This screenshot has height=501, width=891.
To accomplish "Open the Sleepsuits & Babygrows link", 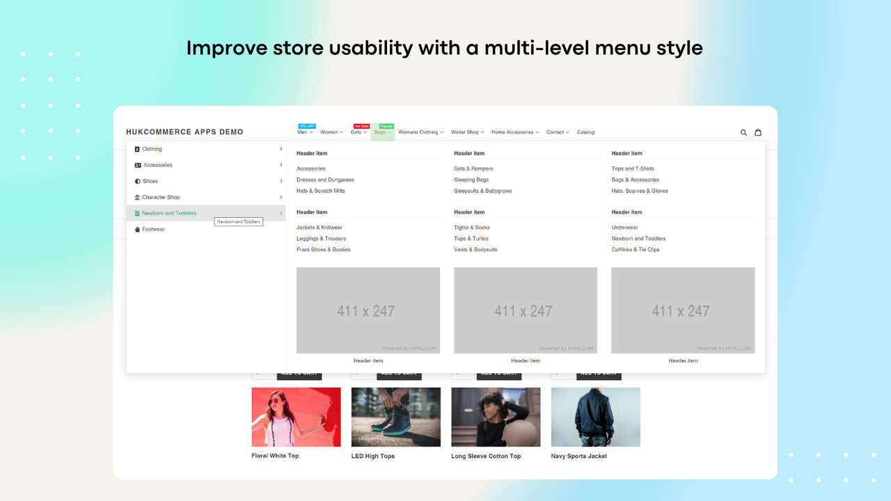I will tap(482, 191).
